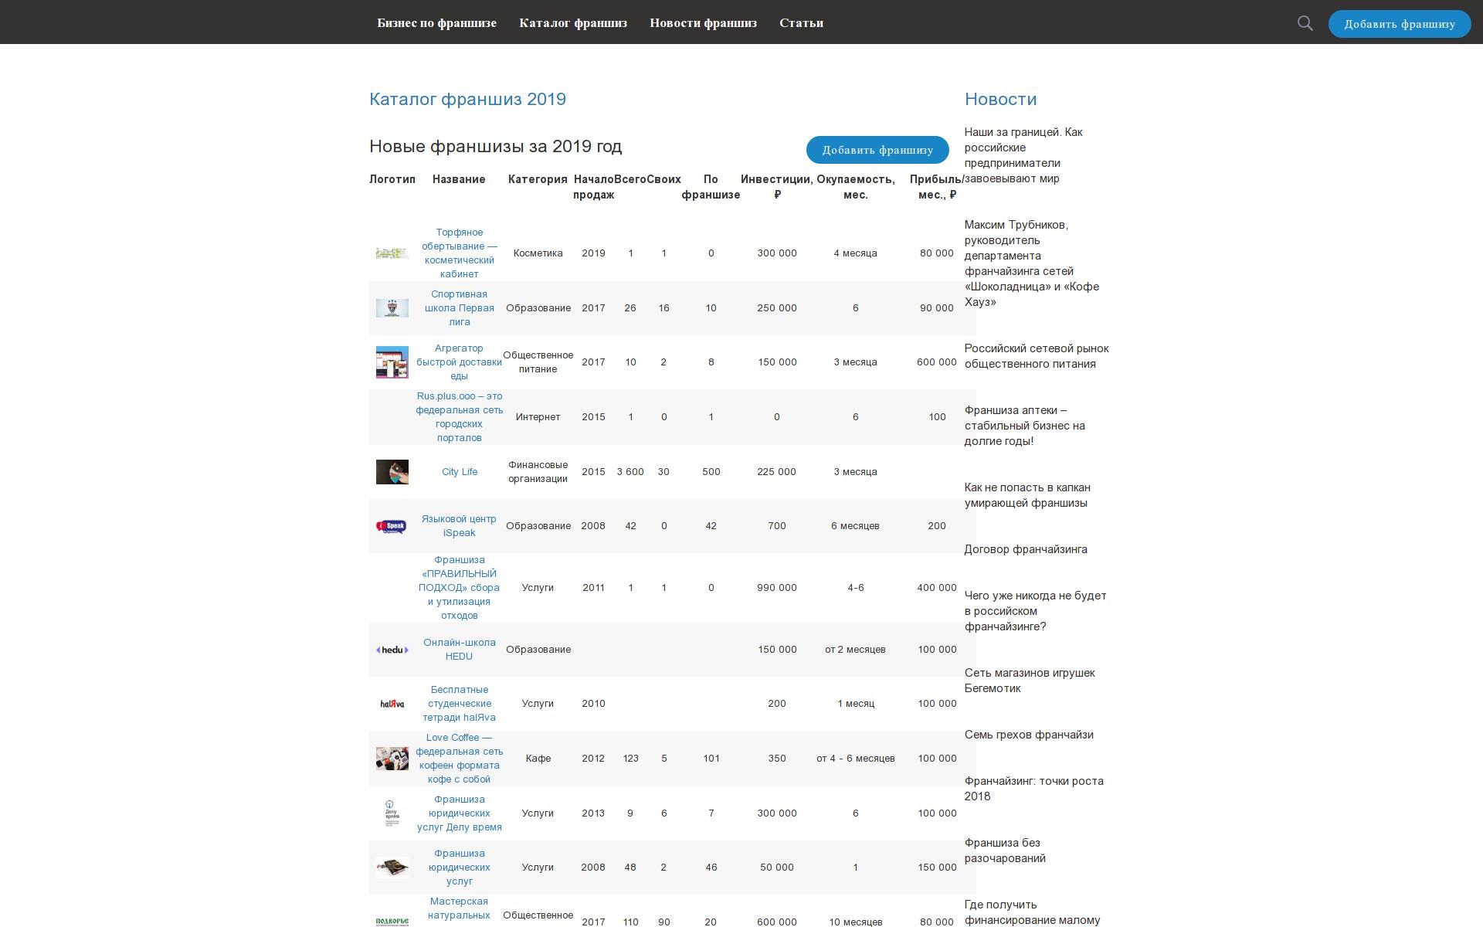Viewport: 1483px width, 927px height.
Task: Click the Каталог франшиз 2019 heading link
Action: pyautogui.click(x=467, y=99)
